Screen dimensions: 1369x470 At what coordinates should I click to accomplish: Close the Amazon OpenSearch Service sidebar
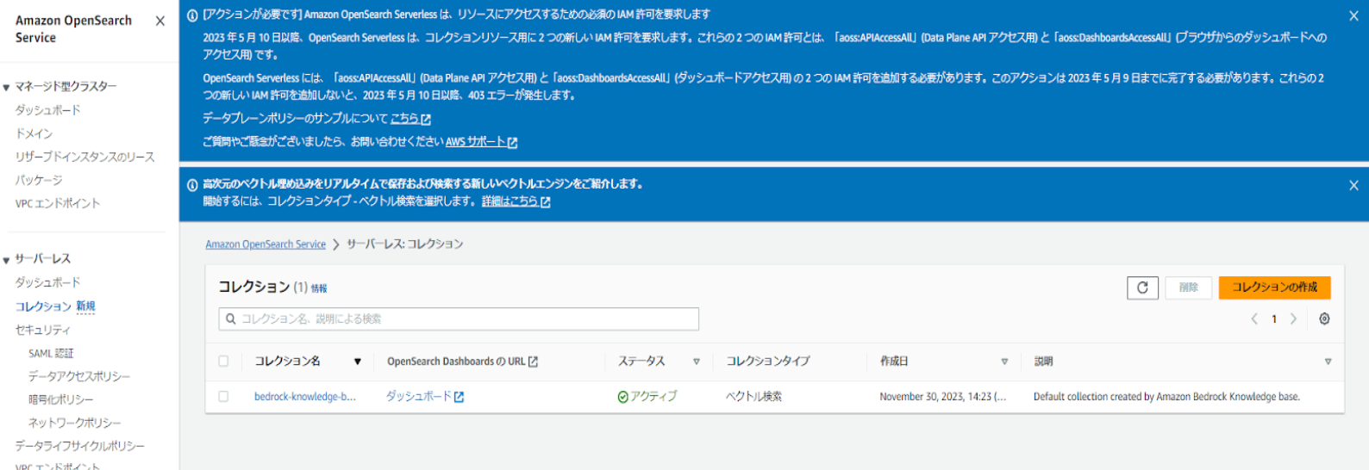coord(159,22)
